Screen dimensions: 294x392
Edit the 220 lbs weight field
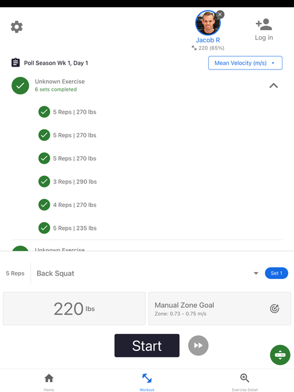pyautogui.click(x=74, y=309)
